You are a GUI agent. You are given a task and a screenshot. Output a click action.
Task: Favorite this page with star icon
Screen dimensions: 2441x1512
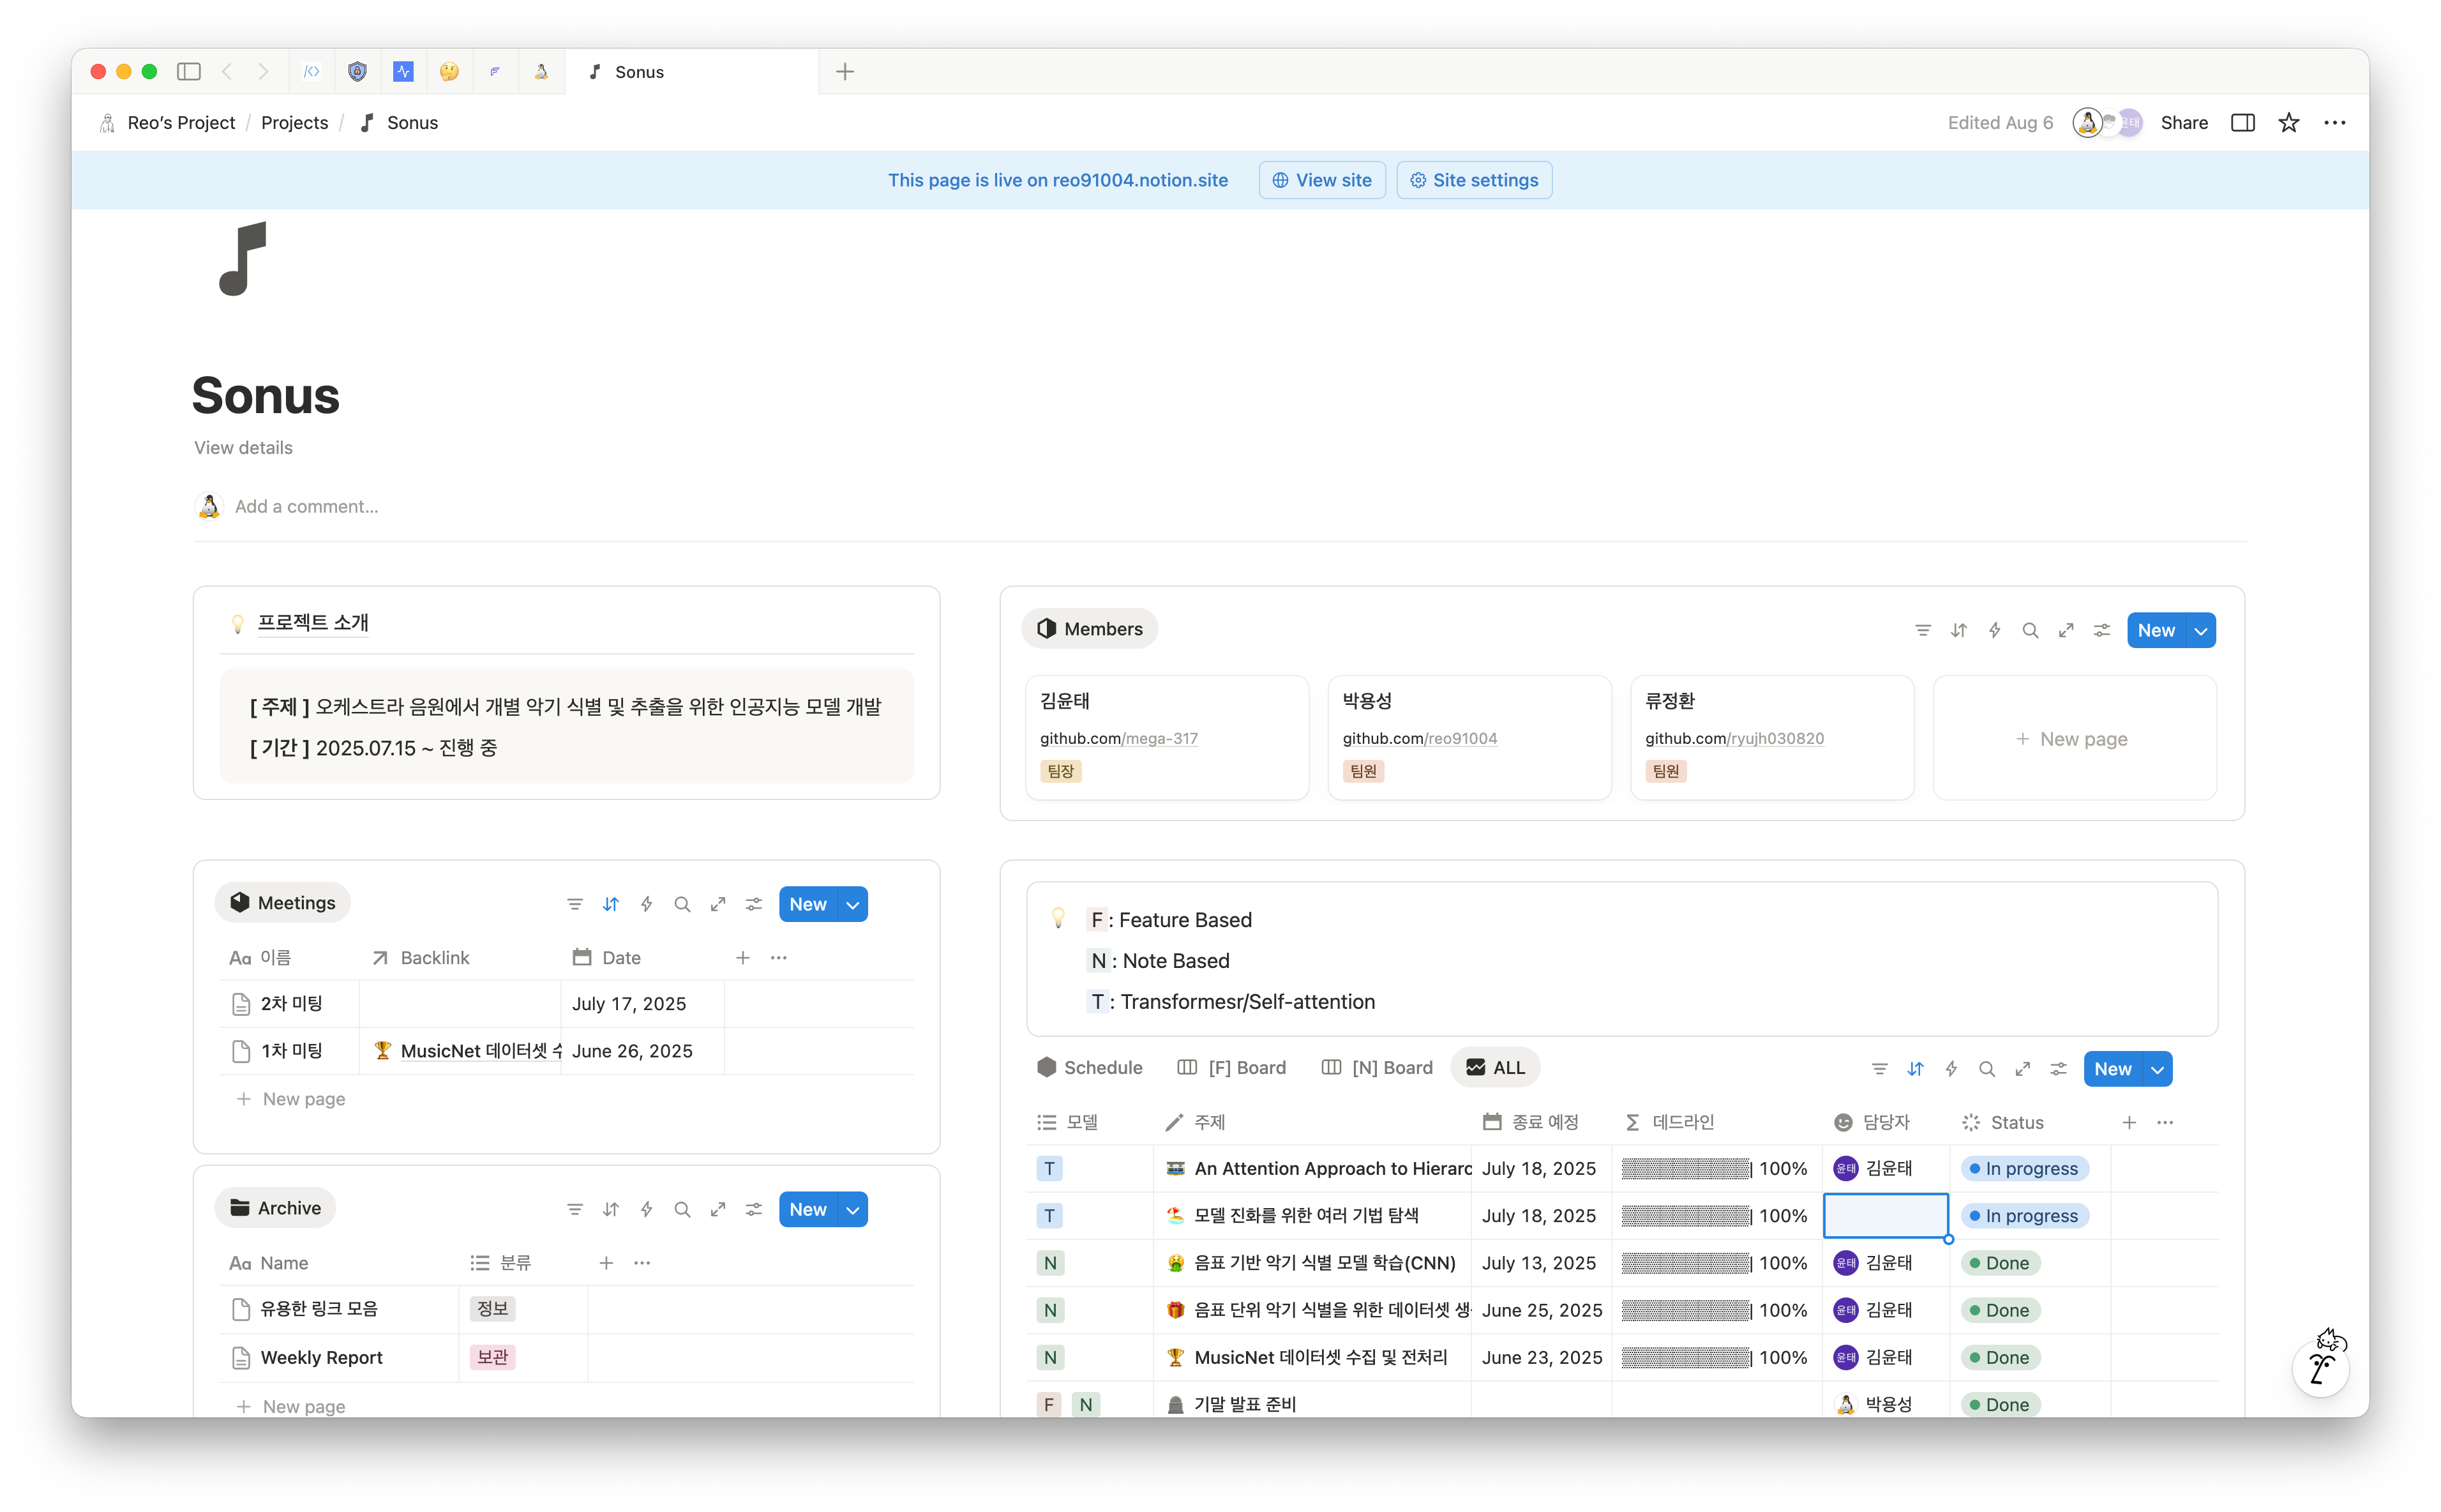(2288, 123)
